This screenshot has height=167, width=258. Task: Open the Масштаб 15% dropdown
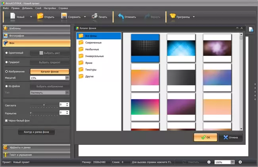click(67, 78)
